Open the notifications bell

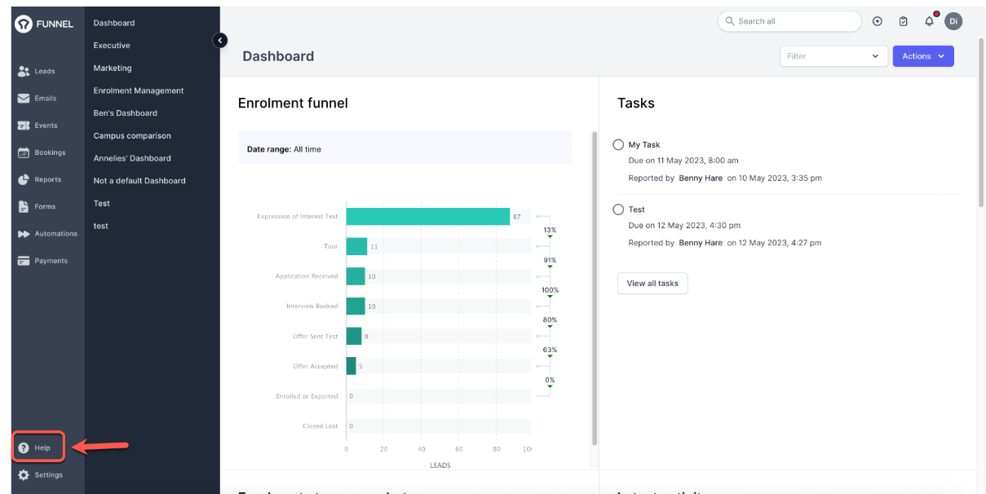coord(929,20)
